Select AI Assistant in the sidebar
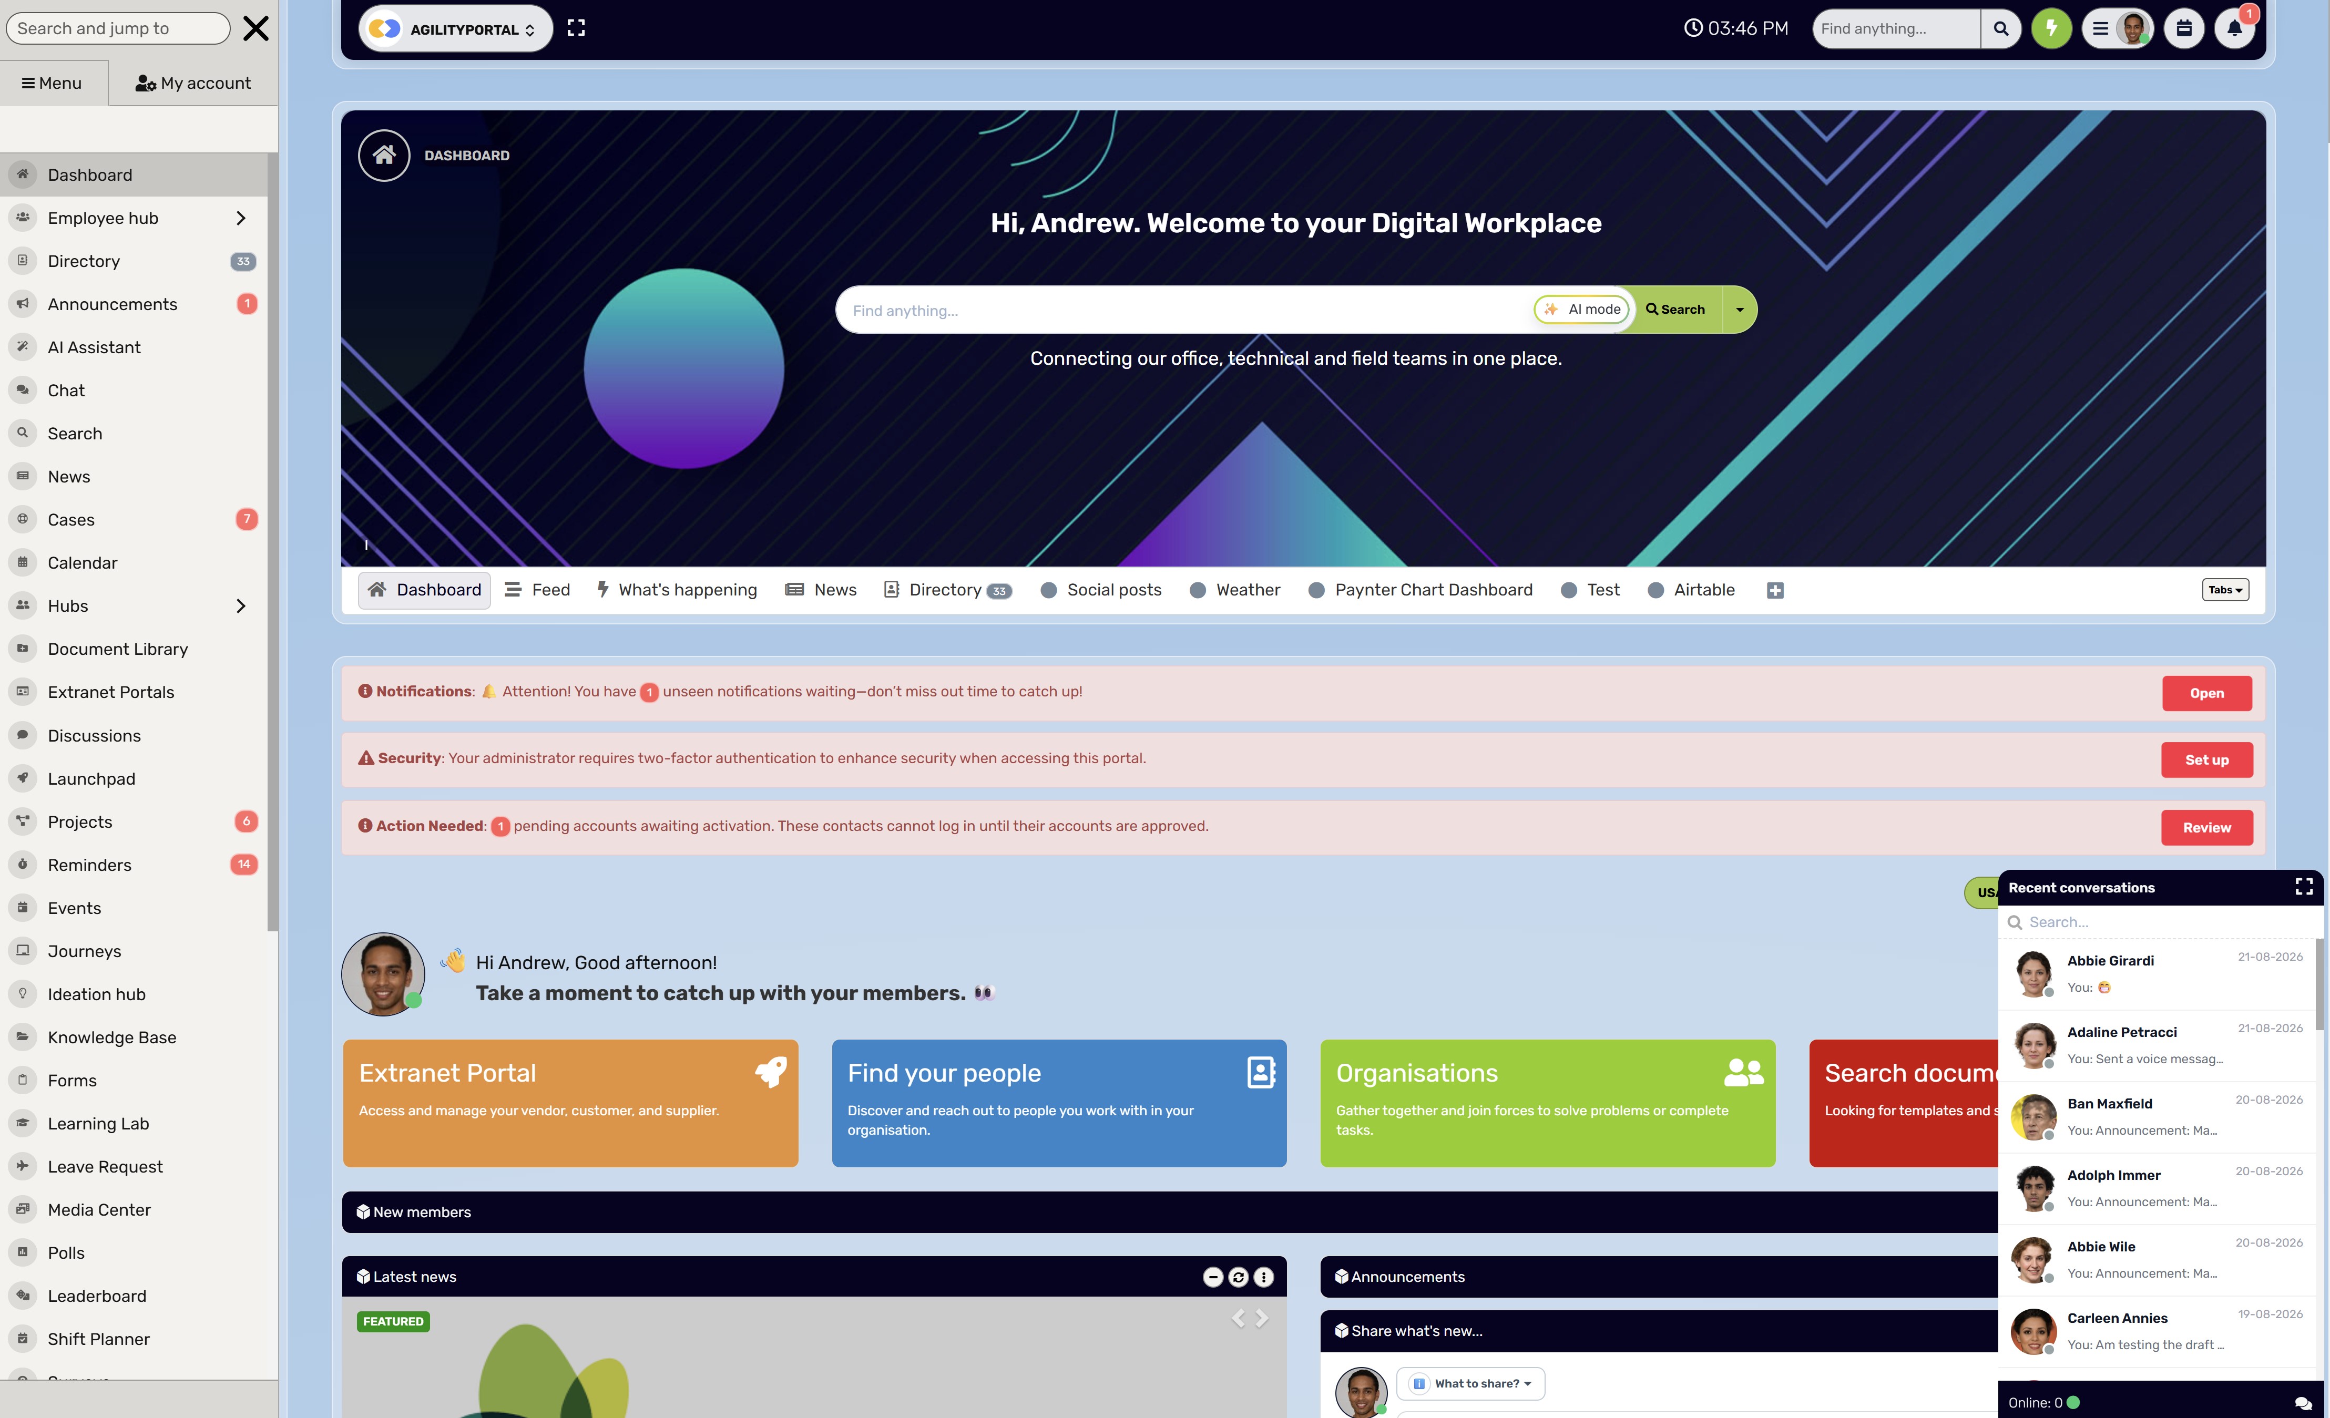Image resolution: width=2330 pixels, height=1418 pixels. 134,348
